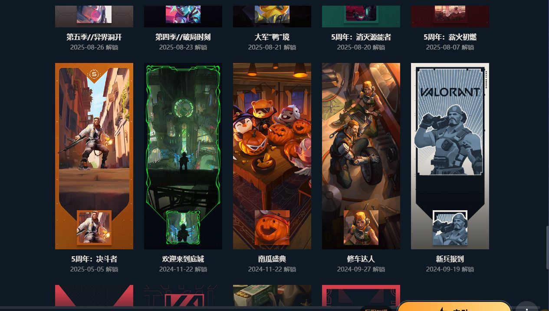Image resolution: width=549 pixels, height=311 pixels.
Task: Open the 5周年：薪火初燃 title link
Action: [x=450, y=37]
